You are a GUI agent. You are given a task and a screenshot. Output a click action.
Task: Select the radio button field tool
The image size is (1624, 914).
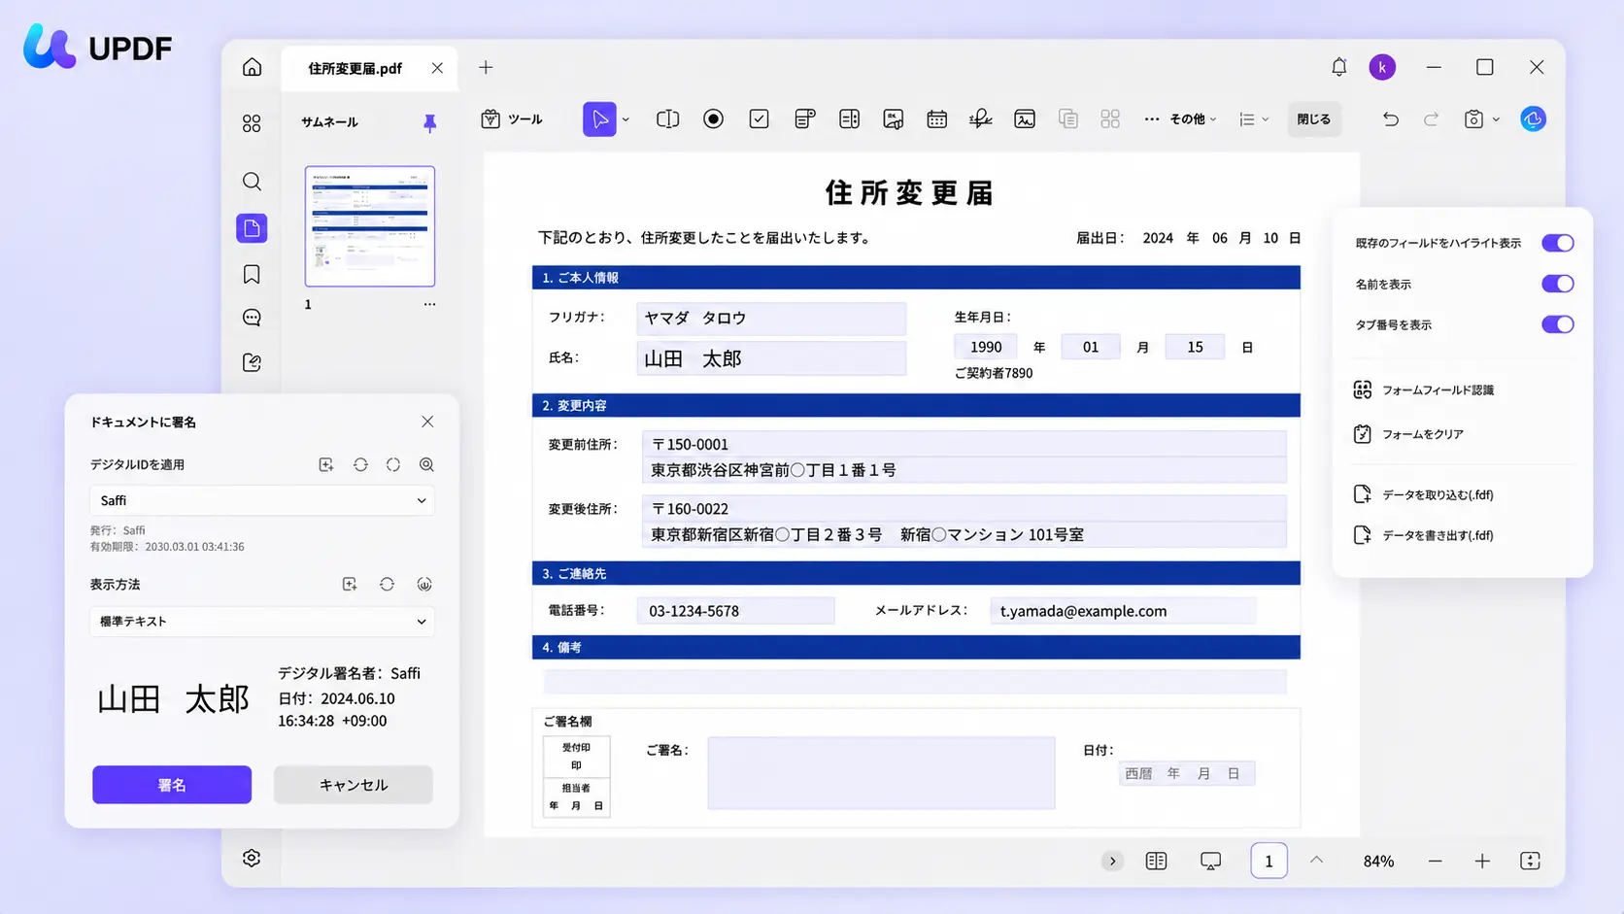(713, 118)
